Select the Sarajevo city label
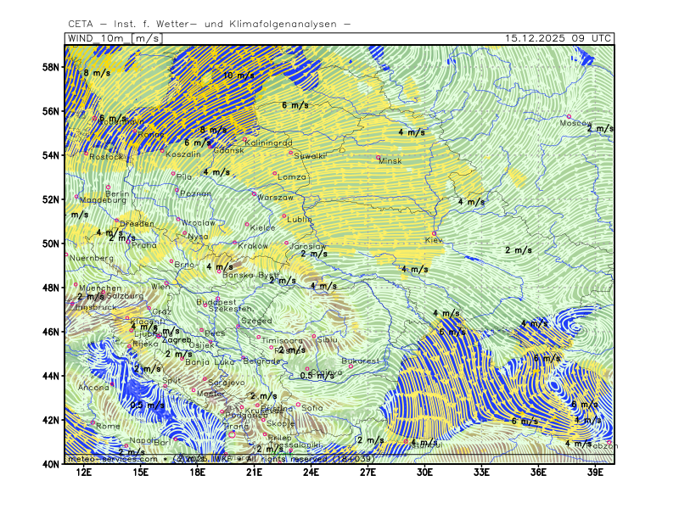Image resolution: width=679 pixels, height=509 pixels. [x=227, y=383]
